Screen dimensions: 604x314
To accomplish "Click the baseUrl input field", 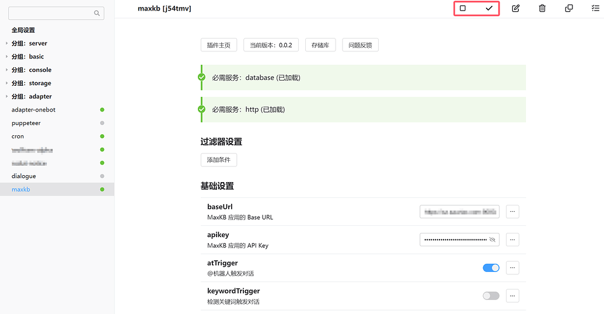I will pyautogui.click(x=459, y=211).
